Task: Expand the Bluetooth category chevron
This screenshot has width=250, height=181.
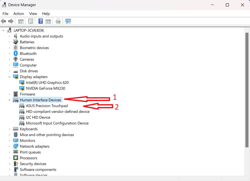Action: point(10,54)
